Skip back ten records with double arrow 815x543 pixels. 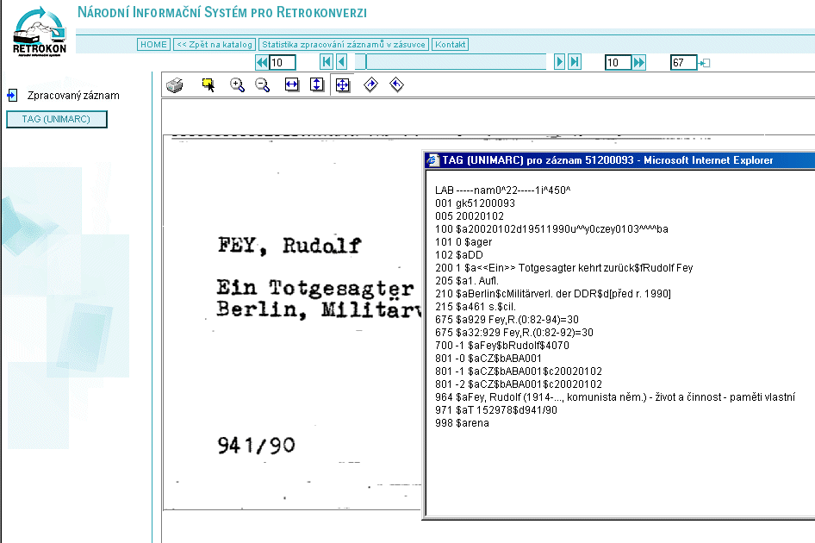pyautogui.click(x=262, y=62)
